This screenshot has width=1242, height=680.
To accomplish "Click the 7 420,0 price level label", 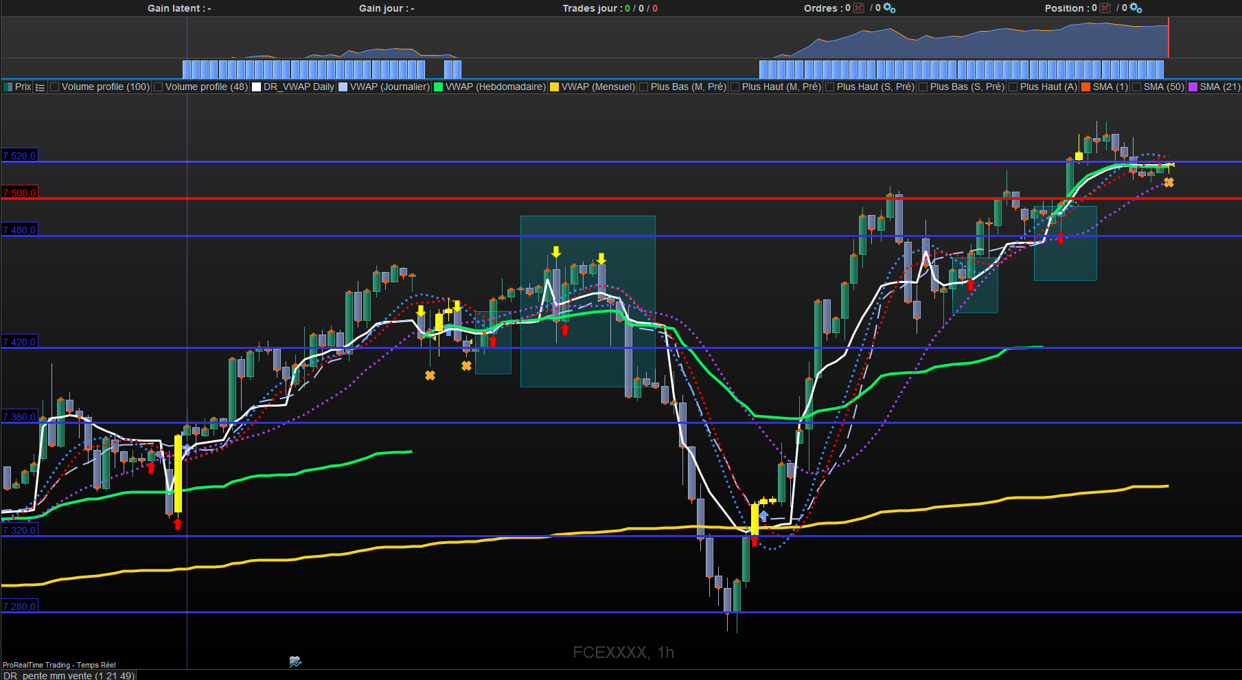I will 19,342.
